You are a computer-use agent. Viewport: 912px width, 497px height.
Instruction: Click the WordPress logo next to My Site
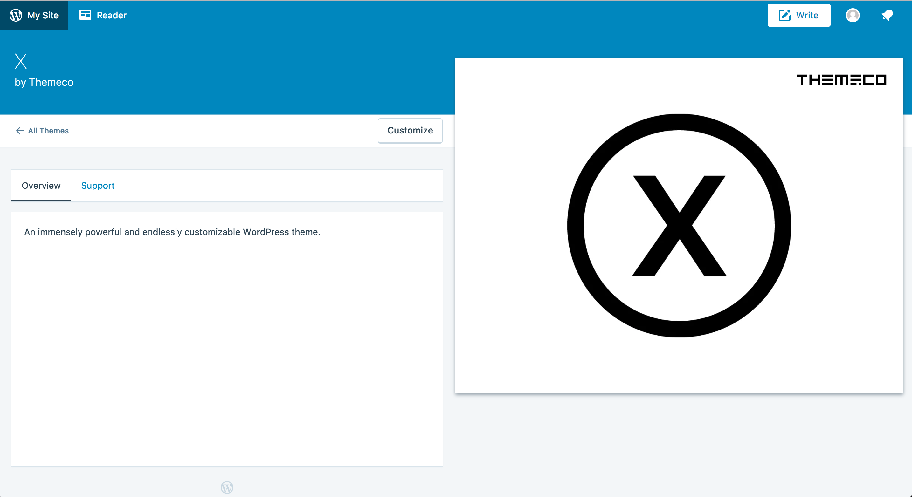click(16, 15)
